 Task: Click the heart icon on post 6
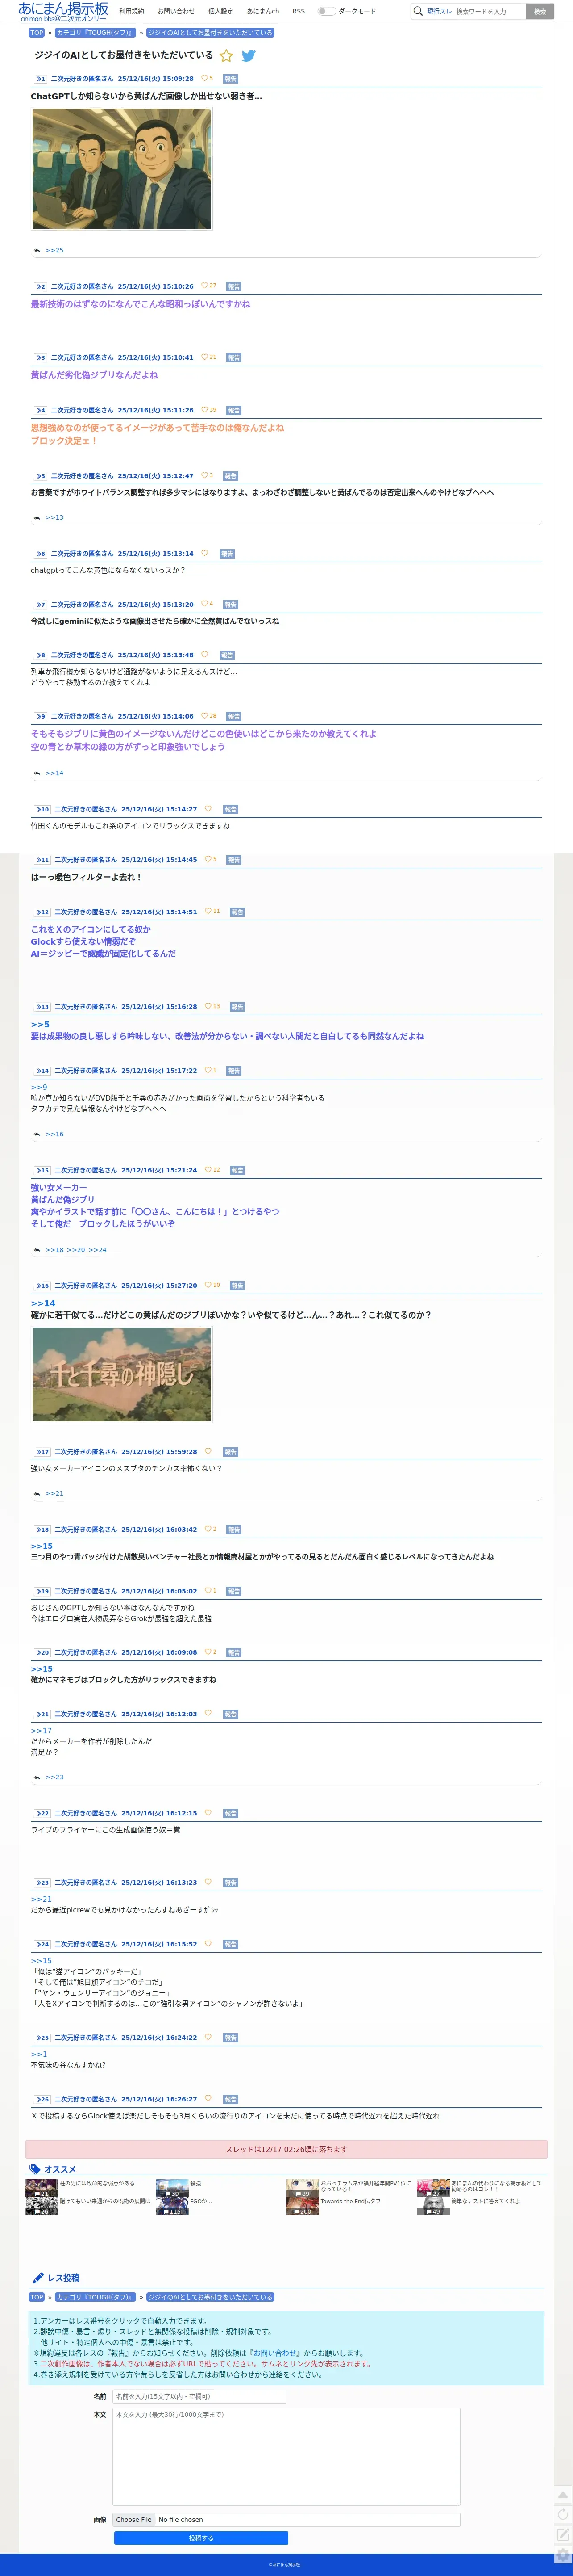(x=205, y=553)
